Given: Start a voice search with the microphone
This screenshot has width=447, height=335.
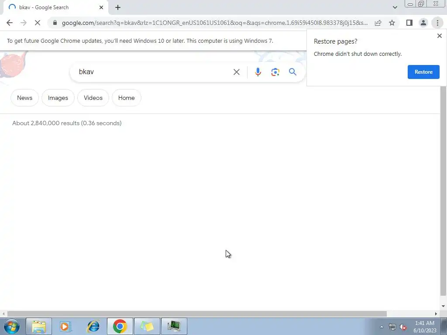Looking at the screenshot, I should (x=258, y=72).
